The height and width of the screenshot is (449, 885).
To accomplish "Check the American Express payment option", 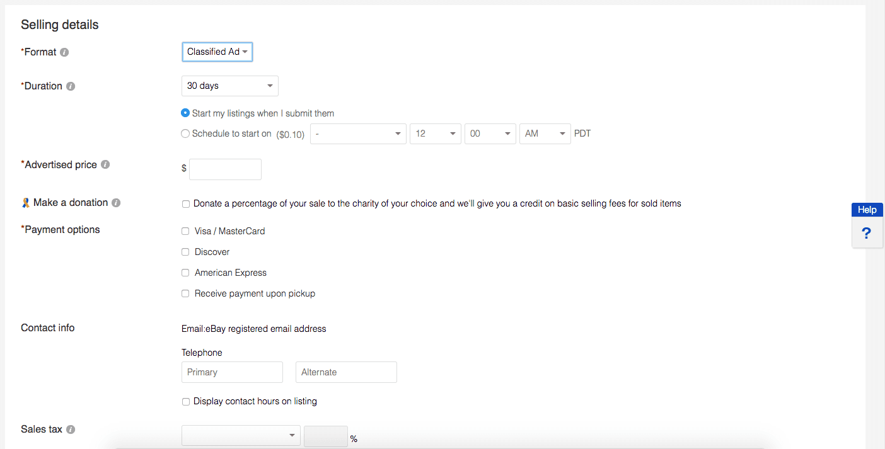I will (185, 273).
